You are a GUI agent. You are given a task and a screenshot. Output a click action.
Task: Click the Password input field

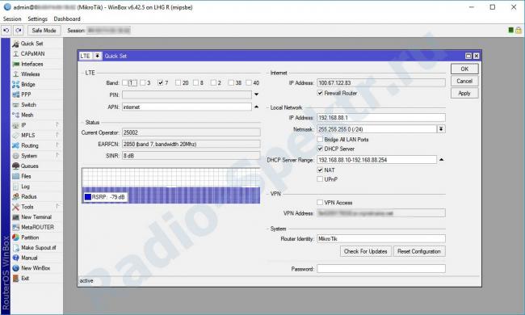pos(381,269)
